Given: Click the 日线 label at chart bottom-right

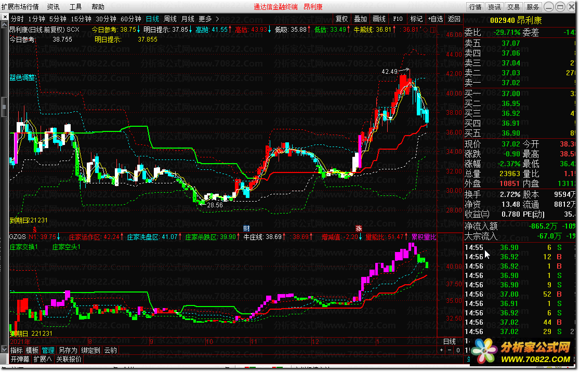Looking at the screenshot, I should coord(450,341).
